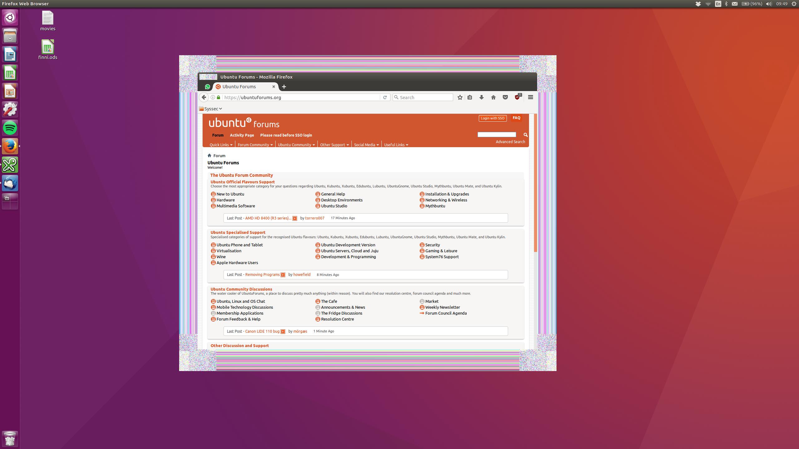Launch Spotify from launcher
Viewport: 799px width, 449px height.
pyautogui.click(x=10, y=128)
